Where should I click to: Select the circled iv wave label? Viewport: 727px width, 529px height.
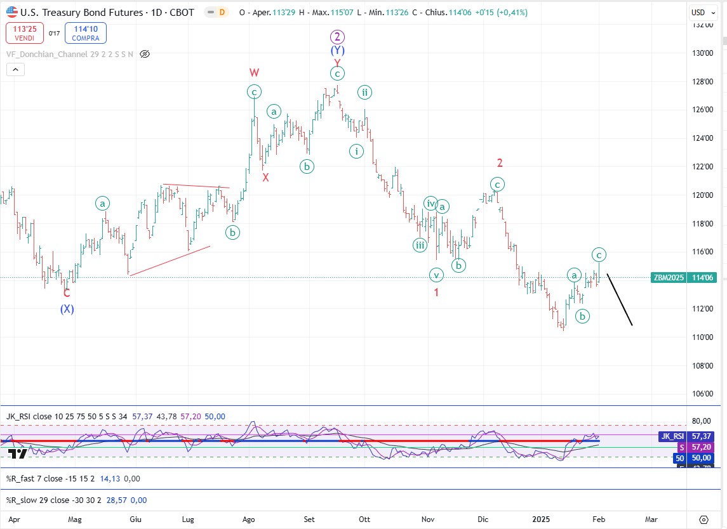tap(430, 204)
